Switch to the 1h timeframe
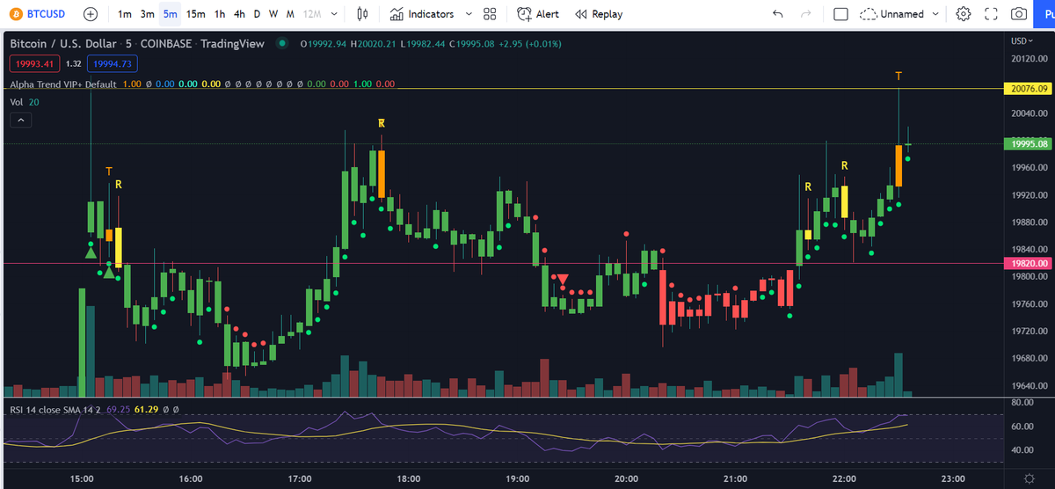 pyautogui.click(x=219, y=14)
